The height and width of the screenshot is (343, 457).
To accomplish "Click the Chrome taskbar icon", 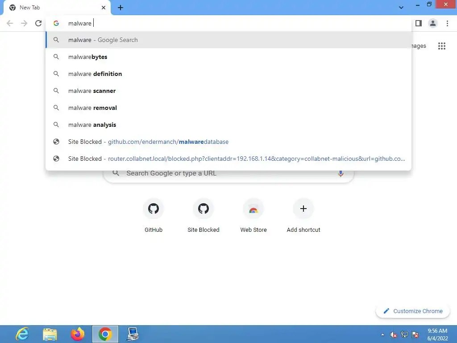I will 105,334.
